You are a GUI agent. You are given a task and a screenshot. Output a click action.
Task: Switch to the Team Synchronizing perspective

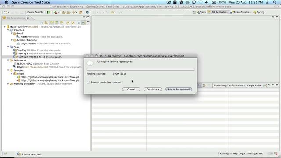pos(241,12)
